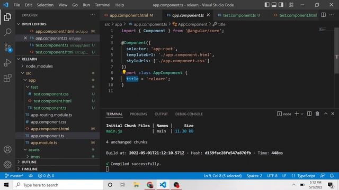Click the feedback icon in status bar
This screenshot has height=190, width=339.
coord(322,176)
